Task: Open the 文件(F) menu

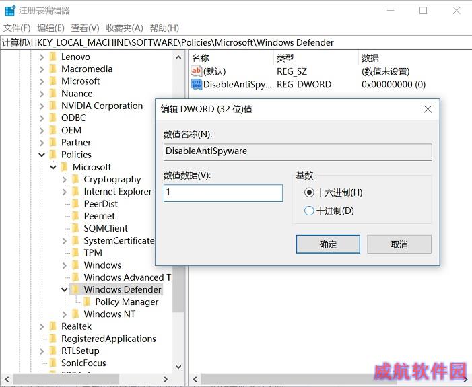Action: point(17,28)
